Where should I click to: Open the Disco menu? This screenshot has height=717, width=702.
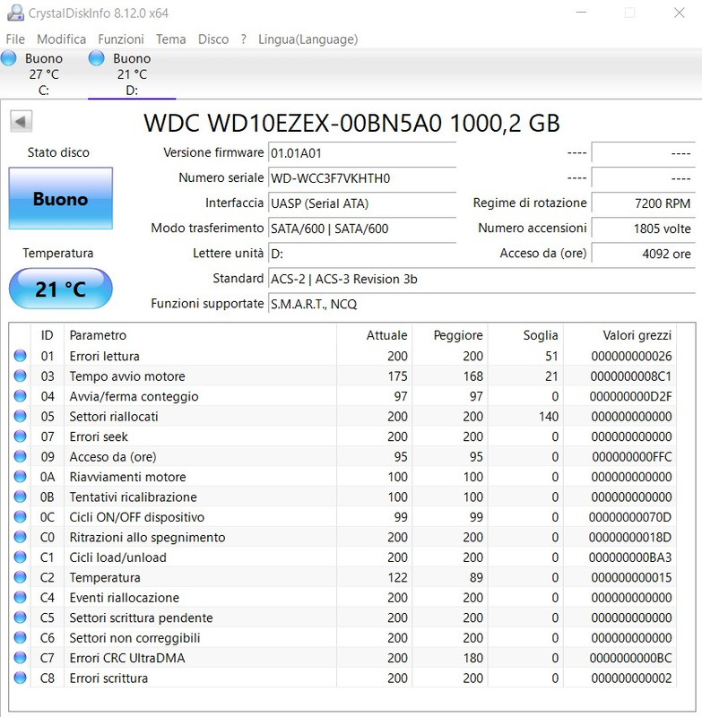click(x=213, y=39)
